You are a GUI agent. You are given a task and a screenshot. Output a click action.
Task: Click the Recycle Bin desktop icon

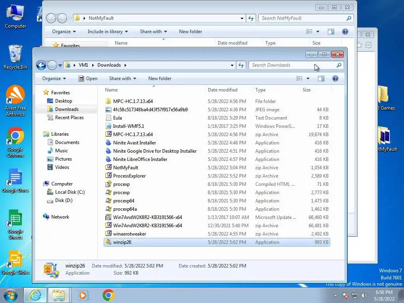(x=15, y=57)
